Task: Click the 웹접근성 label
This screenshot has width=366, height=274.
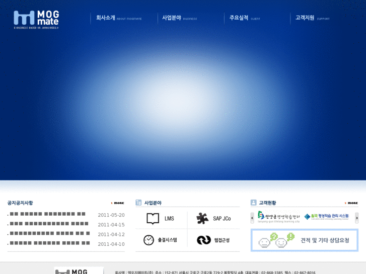Action: tap(222, 240)
